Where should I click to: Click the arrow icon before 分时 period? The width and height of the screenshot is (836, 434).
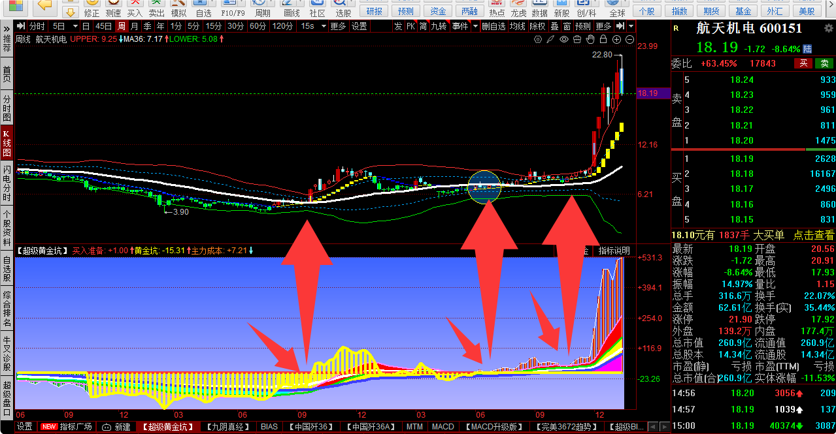click(22, 26)
